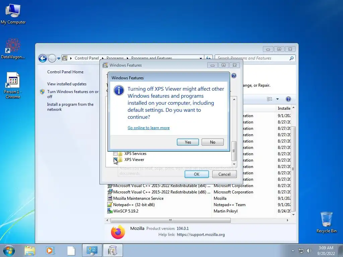
Task: Open the Go online to learn more link
Action: tap(148, 128)
